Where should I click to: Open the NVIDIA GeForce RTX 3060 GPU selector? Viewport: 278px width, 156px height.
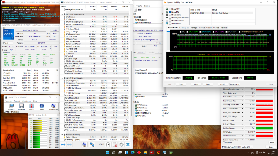pyautogui.click(x=237, y=147)
